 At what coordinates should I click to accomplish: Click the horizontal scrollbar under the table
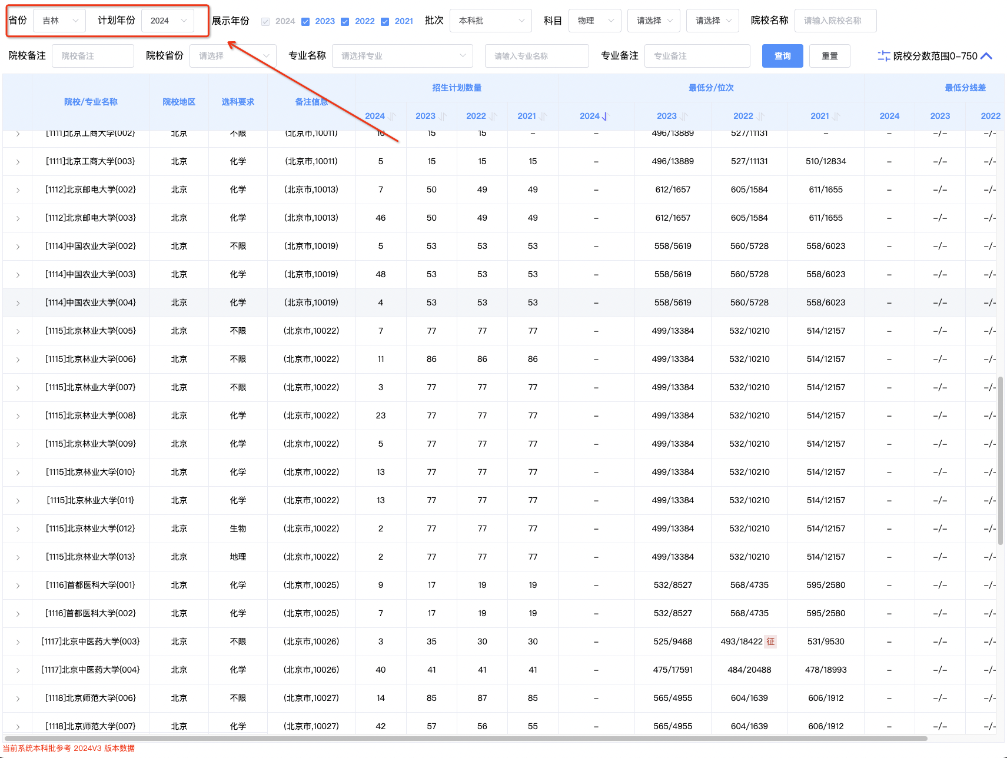tap(465, 738)
